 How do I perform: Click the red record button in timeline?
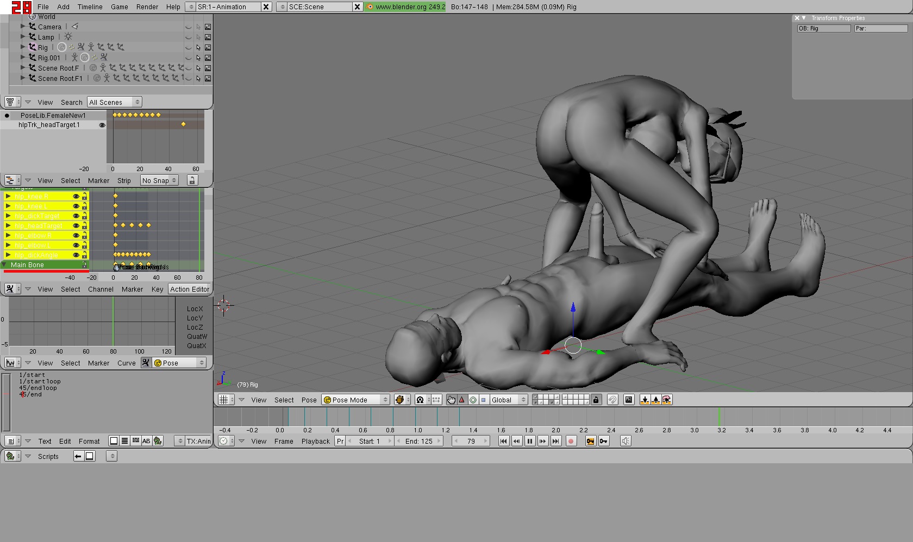[571, 441]
